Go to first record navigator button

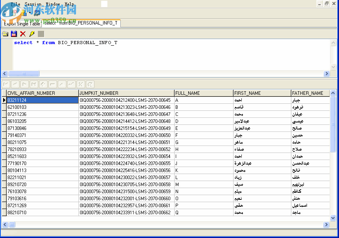[6, 84]
